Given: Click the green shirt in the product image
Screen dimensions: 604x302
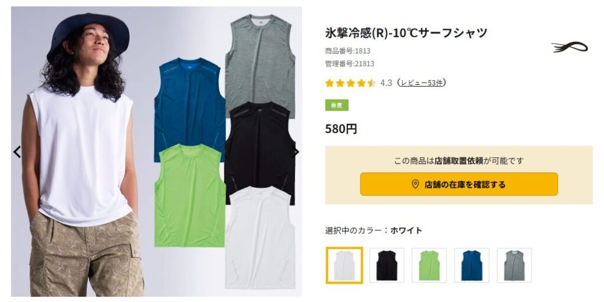Looking at the screenshot, I should (x=189, y=195).
